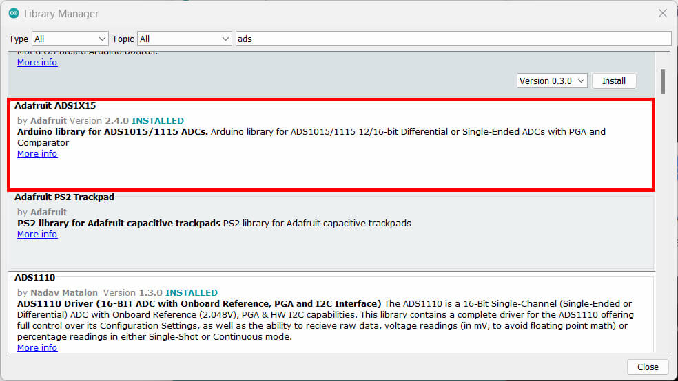Click the Install button
This screenshot has width=678, height=381.
point(613,80)
